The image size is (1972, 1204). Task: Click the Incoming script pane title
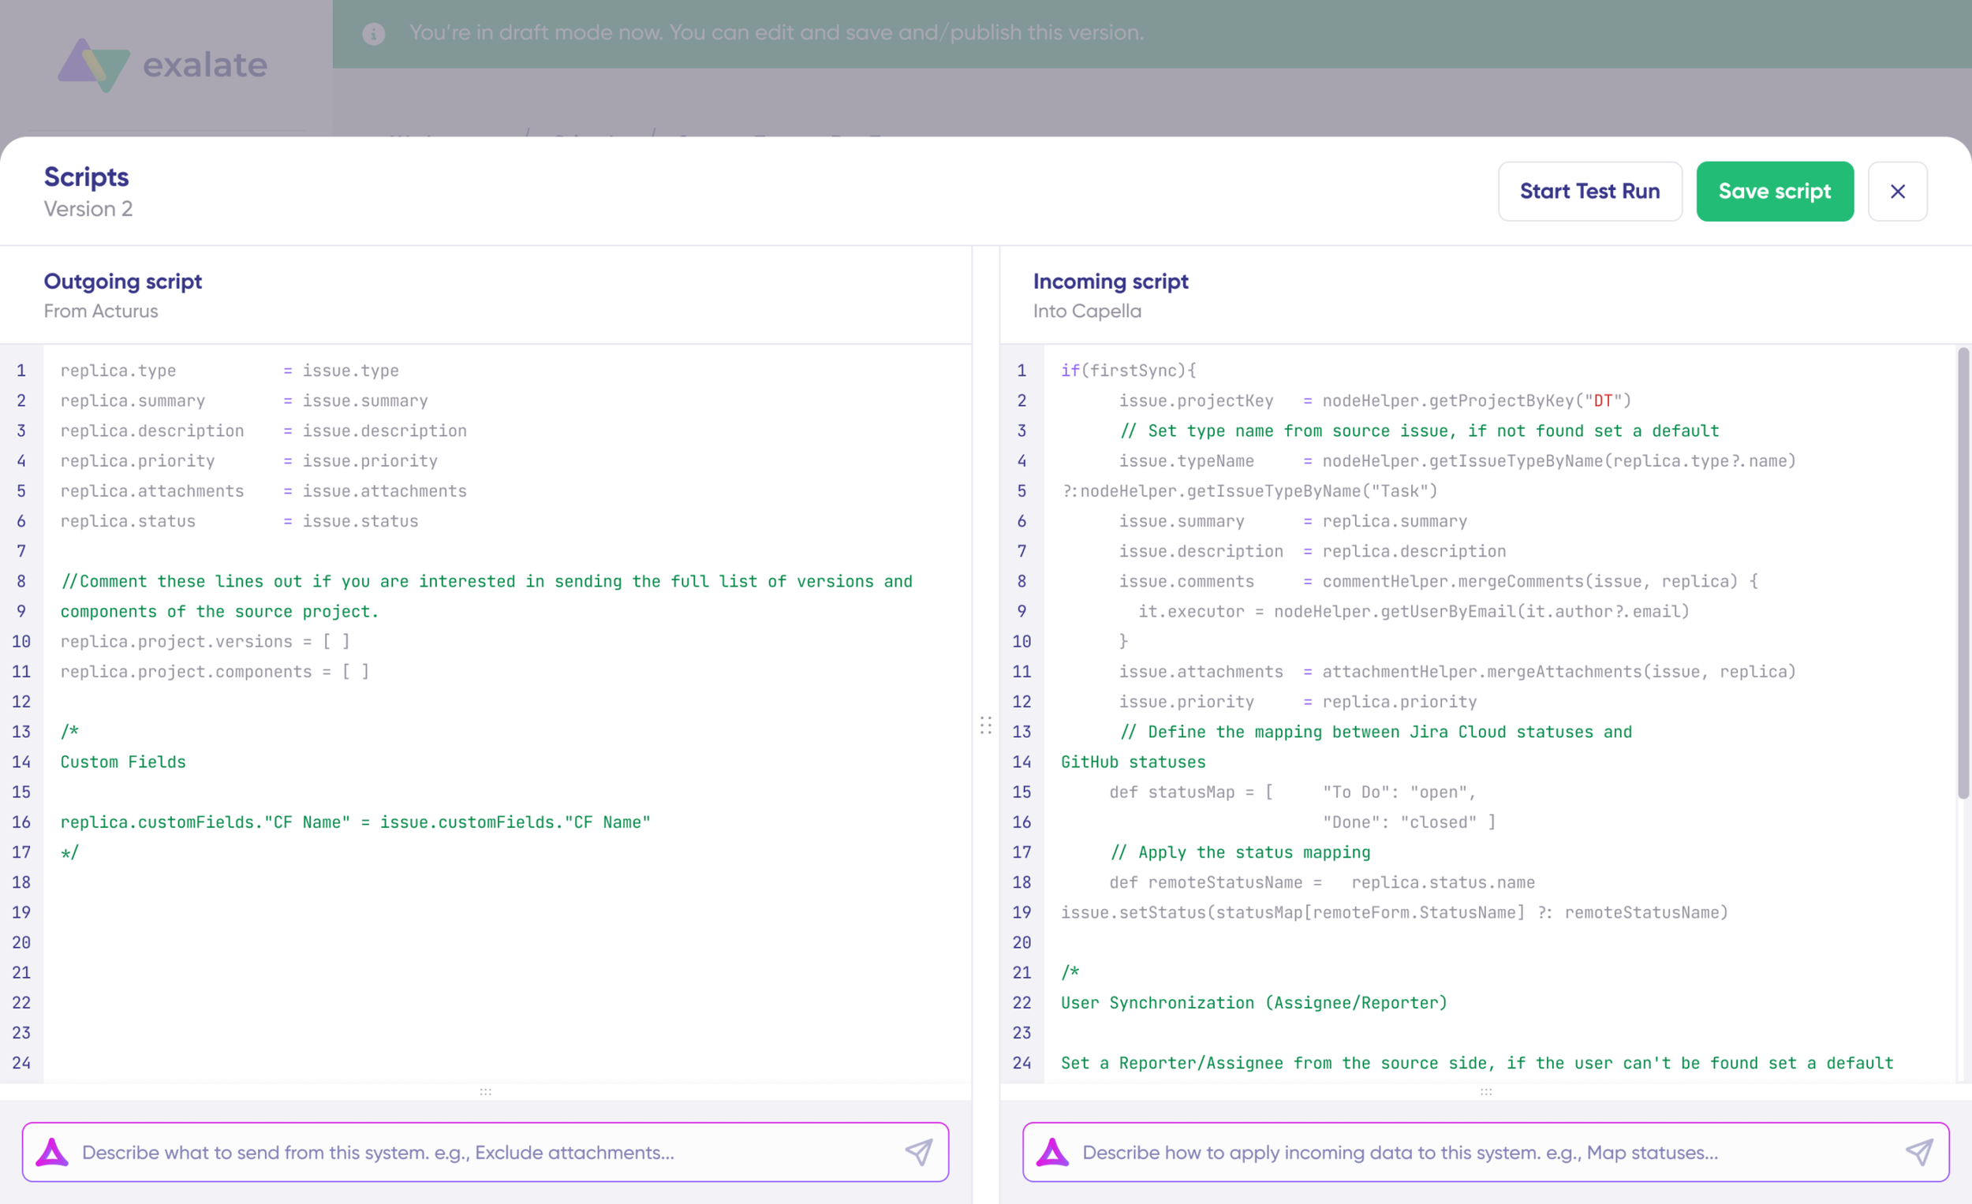[x=1111, y=281]
